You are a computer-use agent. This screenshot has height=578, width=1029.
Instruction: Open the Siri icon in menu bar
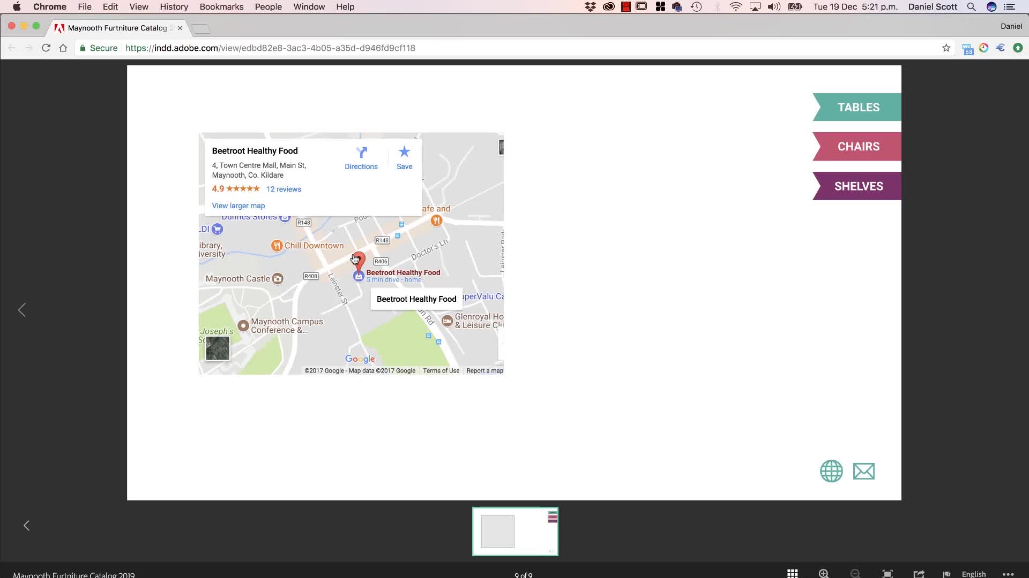tap(991, 6)
